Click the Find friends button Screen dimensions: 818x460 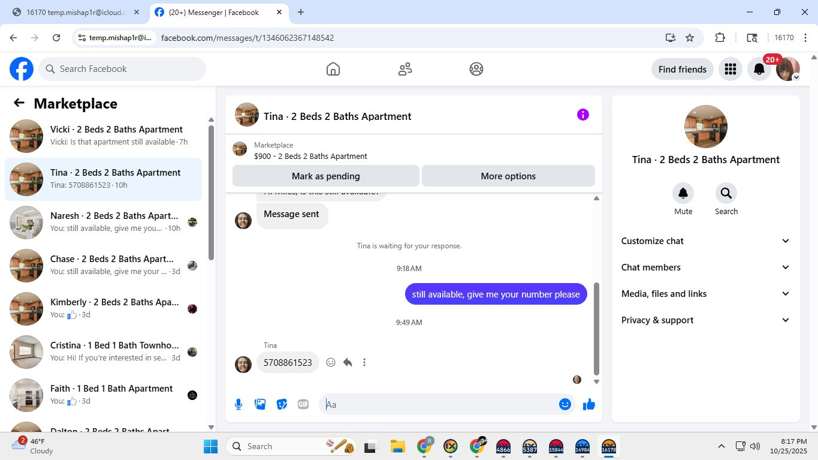[683, 69]
